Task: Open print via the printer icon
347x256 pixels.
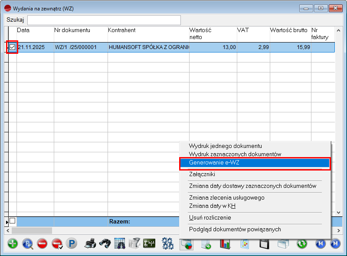Action: pyautogui.click(x=90, y=243)
